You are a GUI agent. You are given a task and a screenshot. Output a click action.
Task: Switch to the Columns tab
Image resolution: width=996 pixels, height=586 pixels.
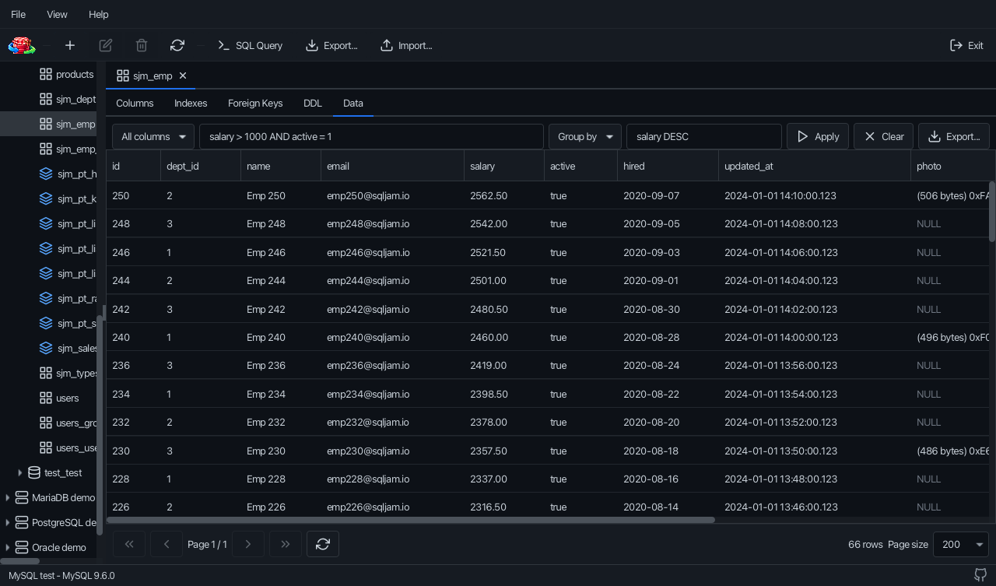(x=135, y=103)
